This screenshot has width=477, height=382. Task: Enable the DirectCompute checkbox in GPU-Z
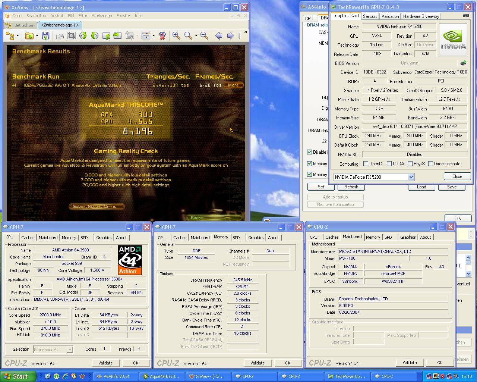point(431,164)
